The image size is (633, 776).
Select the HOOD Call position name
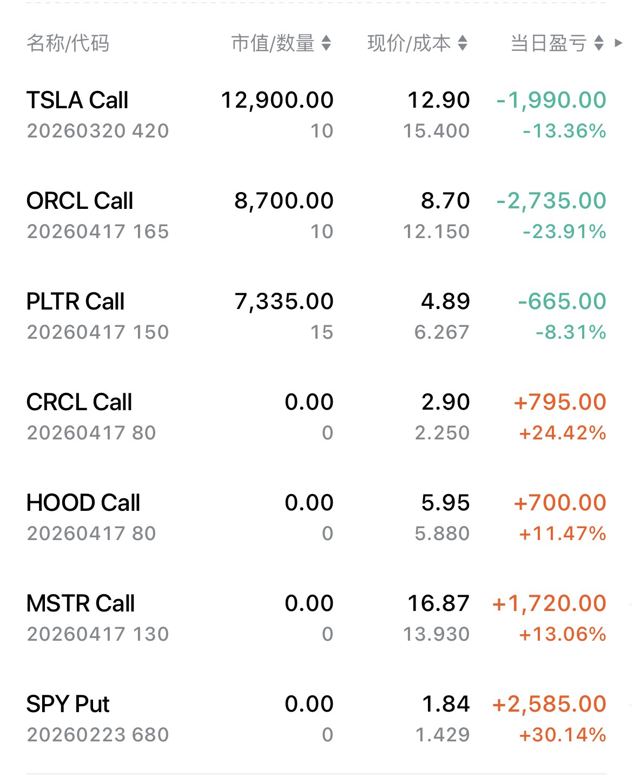tap(83, 503)
